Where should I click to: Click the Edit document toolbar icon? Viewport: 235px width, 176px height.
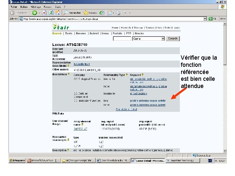(125, 13)
